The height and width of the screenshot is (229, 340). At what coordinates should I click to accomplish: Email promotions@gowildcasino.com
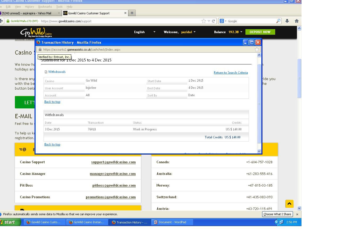111,197
